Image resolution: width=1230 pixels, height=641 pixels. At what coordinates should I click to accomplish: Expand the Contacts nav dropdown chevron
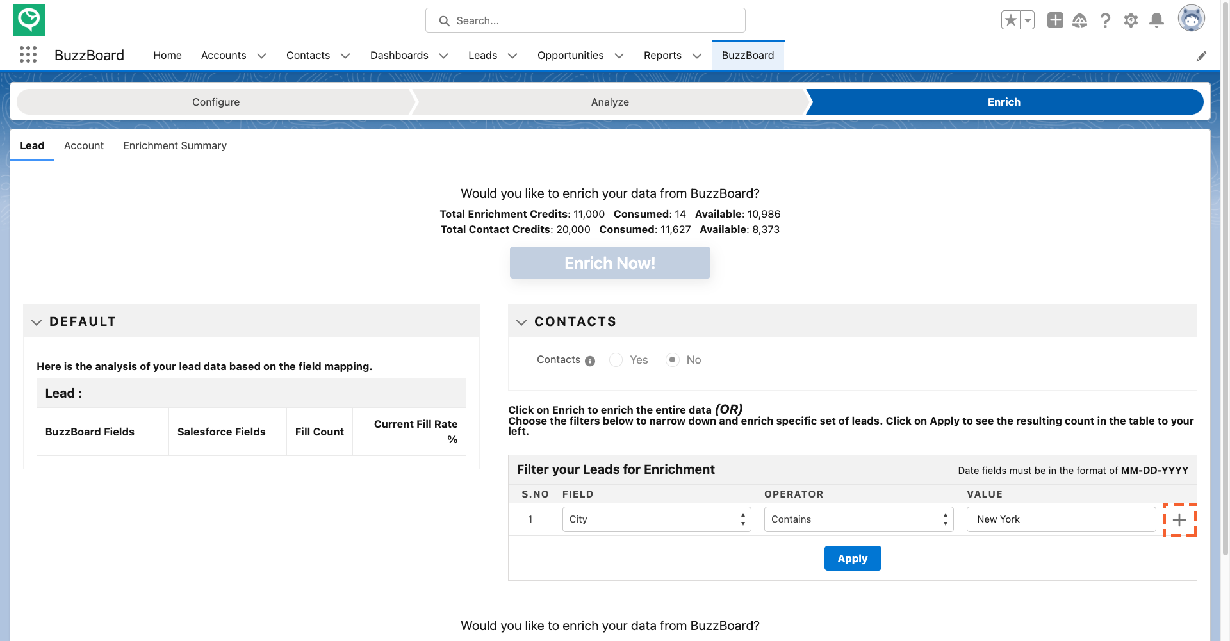tap(345, 56)
